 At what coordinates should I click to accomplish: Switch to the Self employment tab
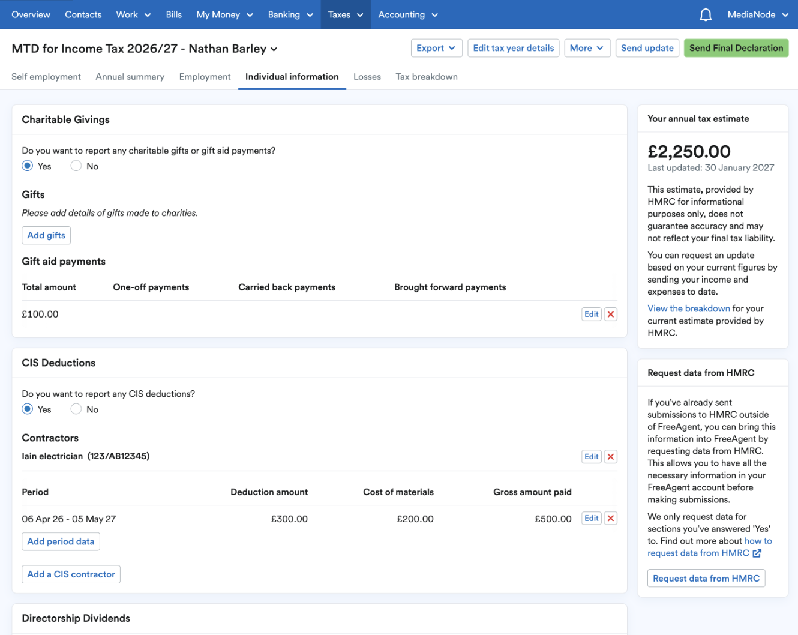pyautogui.click(x=46, y=77)
